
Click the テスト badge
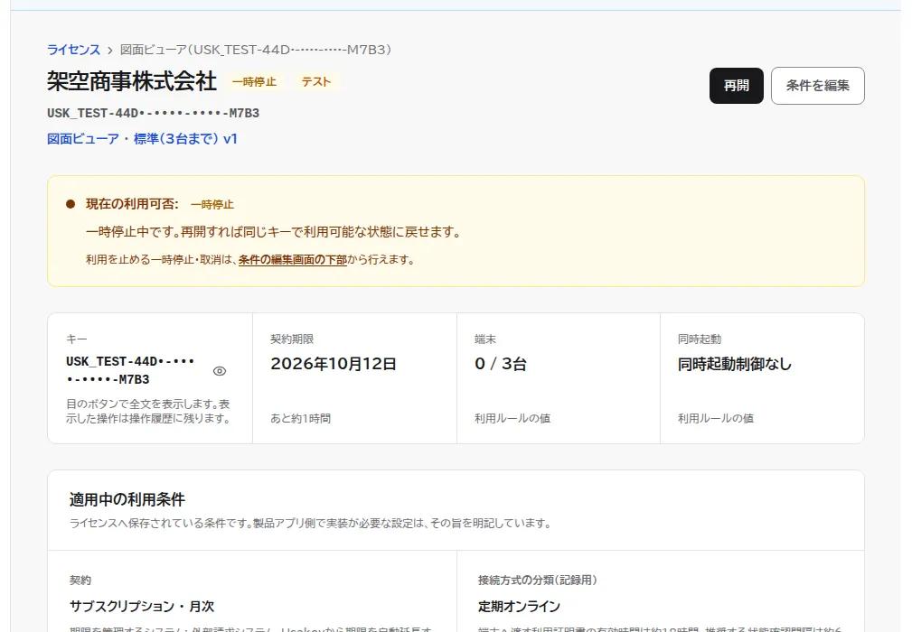(x=315, y=82)
